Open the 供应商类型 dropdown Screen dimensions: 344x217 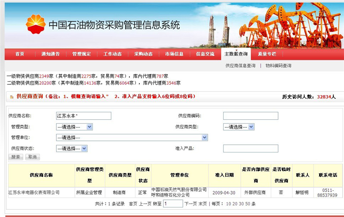[x=239, y=127]
